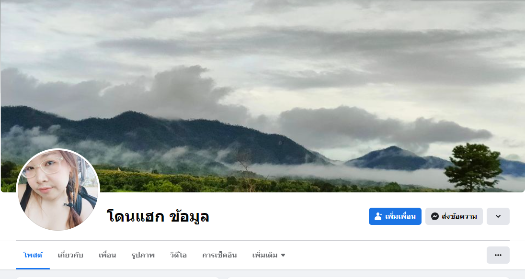This screenshot has height=279, width=525.
Task: Switch to the โพสต์ tab
Action: pos(33,255)
